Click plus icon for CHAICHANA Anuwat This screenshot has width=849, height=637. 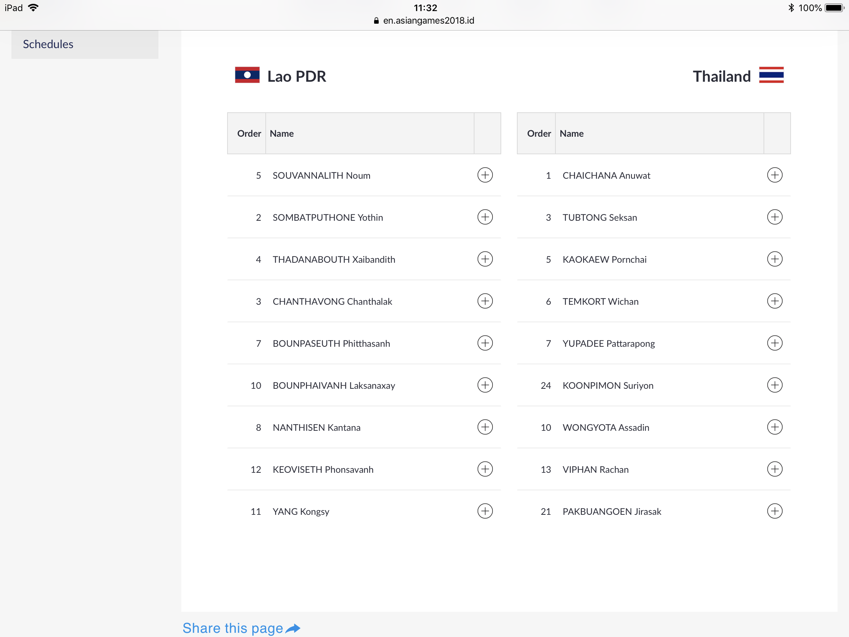[x=775, y=175]
